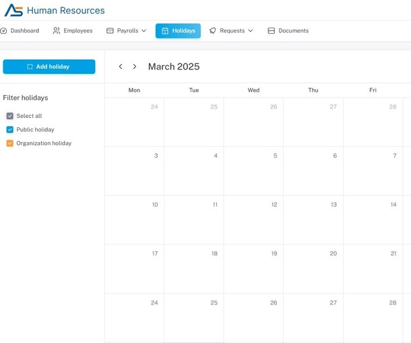Toggle the Select all checkbox

click(9, 116)
